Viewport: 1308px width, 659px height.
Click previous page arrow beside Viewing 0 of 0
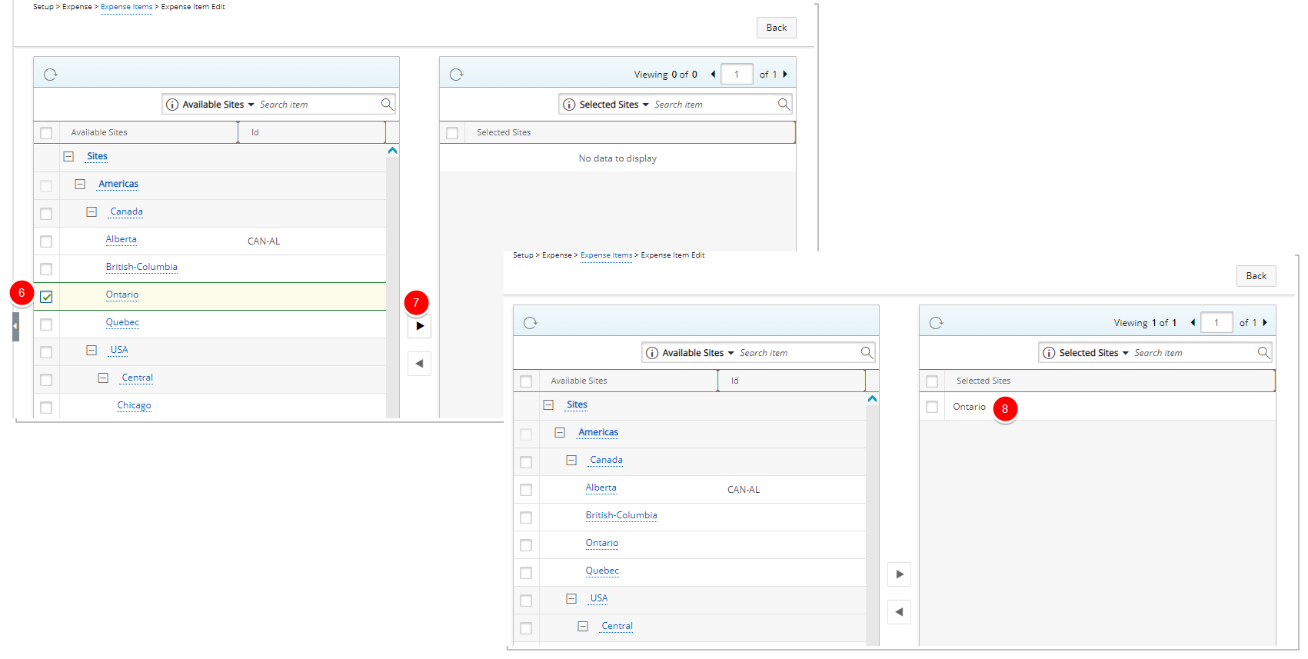click(x=713, y=75)
